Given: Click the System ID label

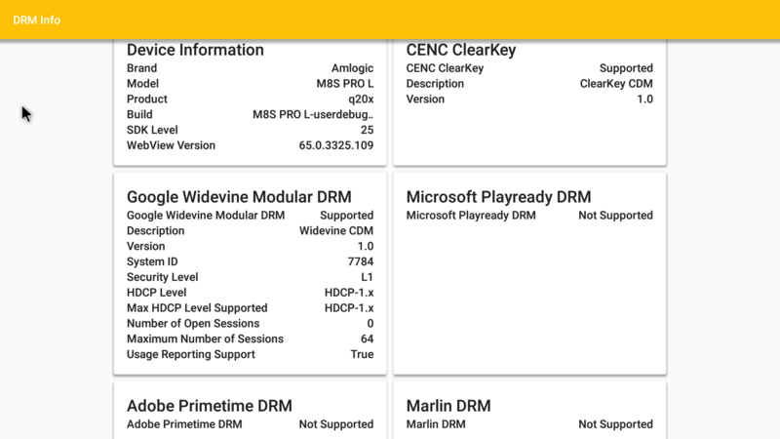Looking at the screenshot, I should pyautogui.click(x=152, y=261).
